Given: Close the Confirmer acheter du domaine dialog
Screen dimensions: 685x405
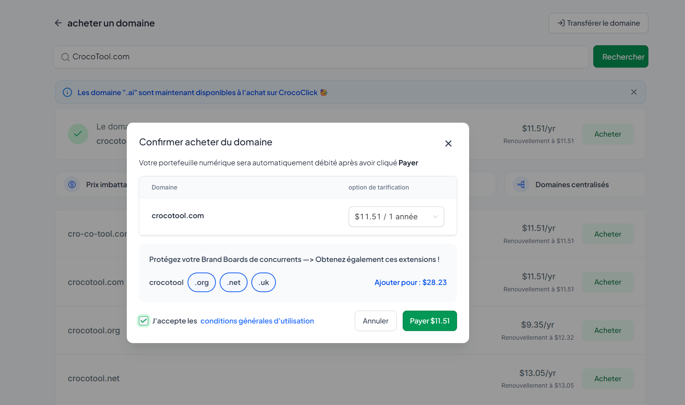Looking at the screenshot, I should [448, 143].
